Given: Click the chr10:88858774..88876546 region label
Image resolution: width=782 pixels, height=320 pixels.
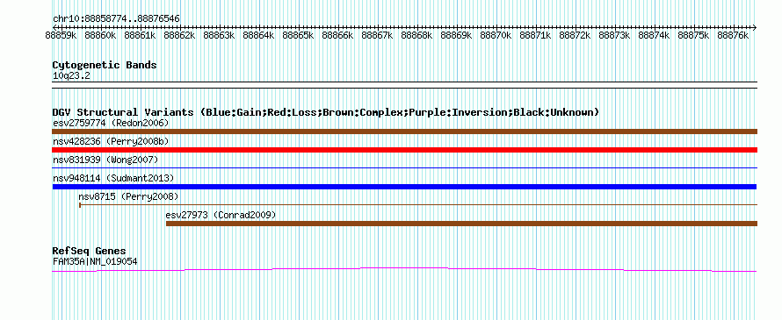Looking at the screenshot, I should tap(116, 18).
